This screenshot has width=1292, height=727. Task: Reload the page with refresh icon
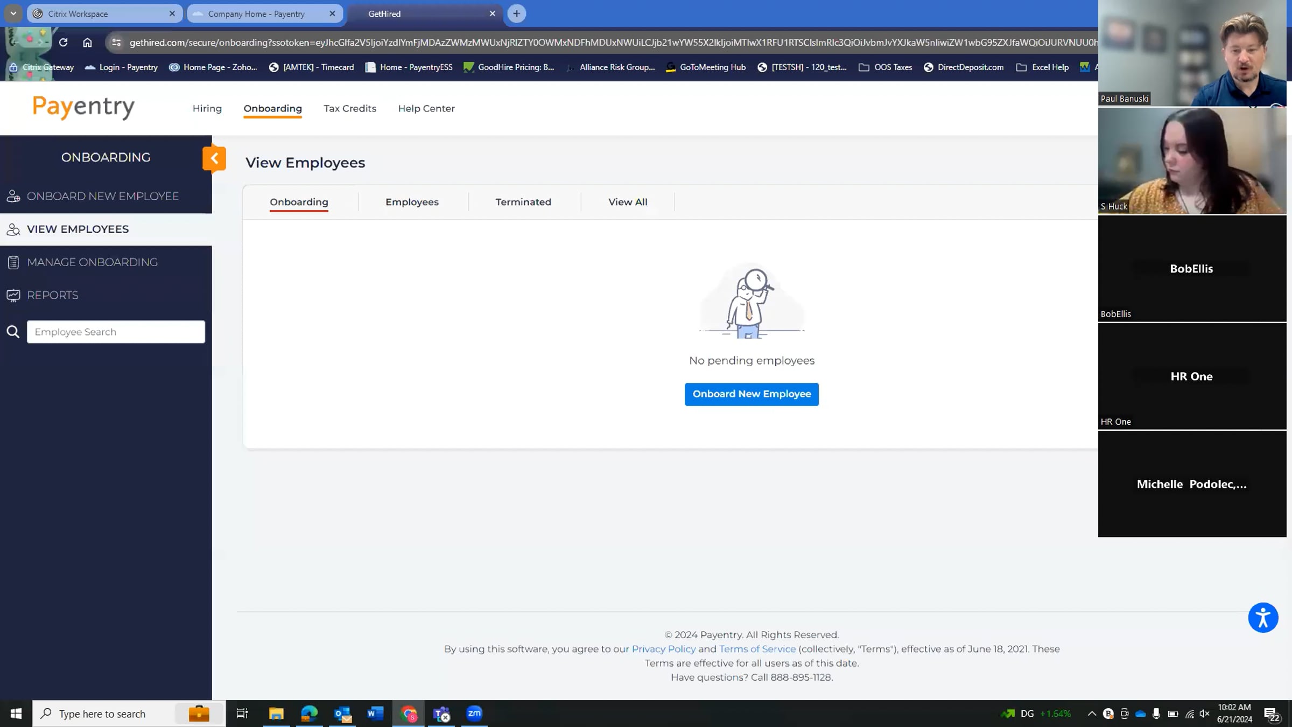(64, 43)
